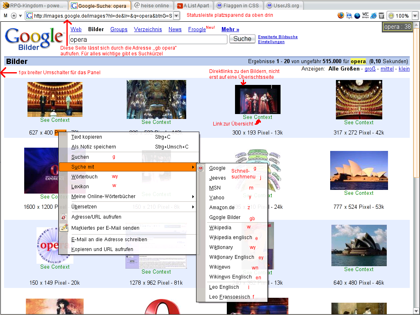Click the trash can toolbar icon
Image resolution: width=420 pixels, height=315 pixels.
coord(381,16)
